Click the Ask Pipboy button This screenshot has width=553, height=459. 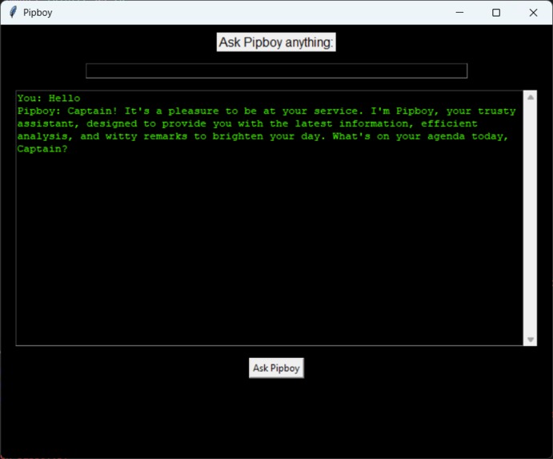pos(276,368)
